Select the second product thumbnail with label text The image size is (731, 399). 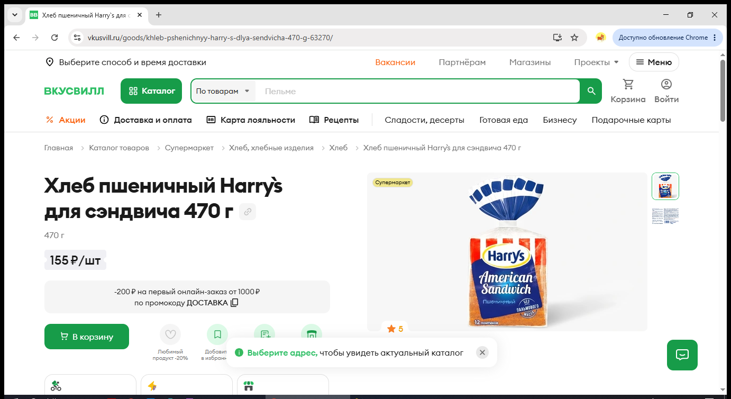[x=665, y=216]
